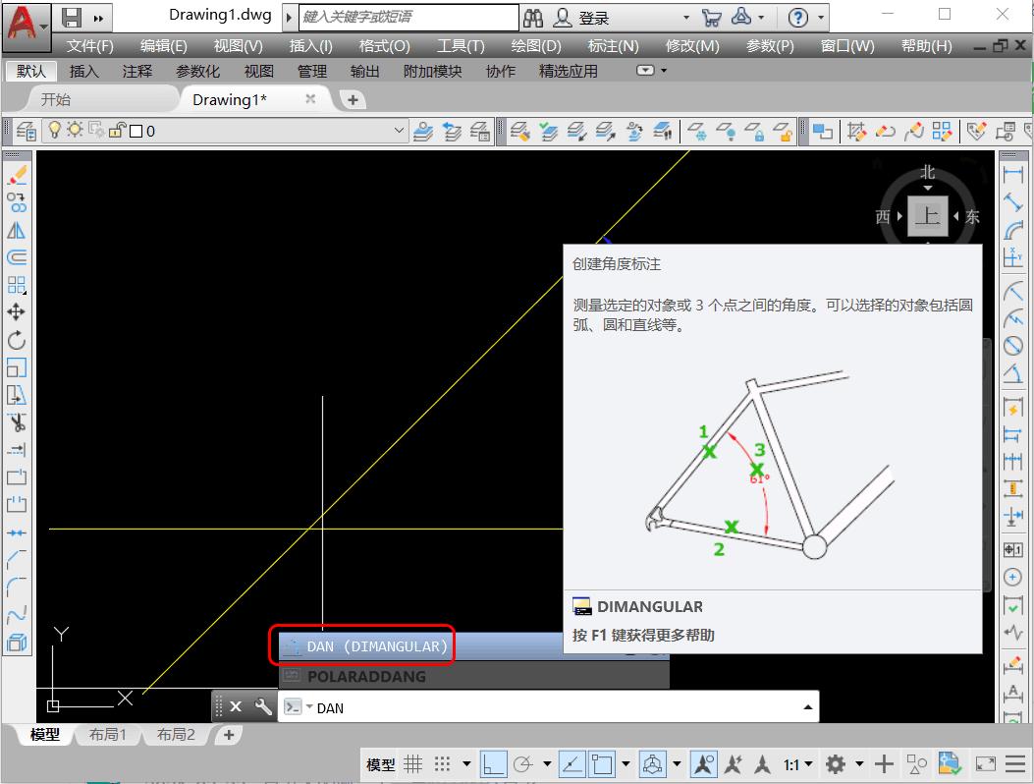Select the Erase tool
The image size is (1034, 784).
point(17,176)
